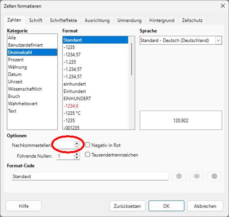Select category Text

(x=32, y=111)
